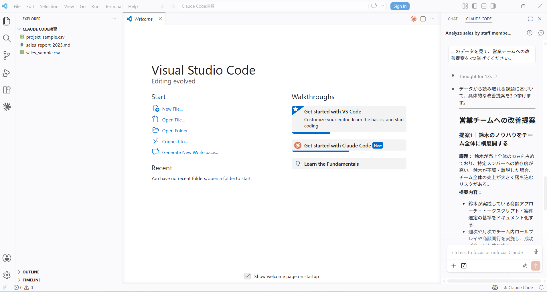Open the File menu
The image size is (547, 292).
point(17,6)
